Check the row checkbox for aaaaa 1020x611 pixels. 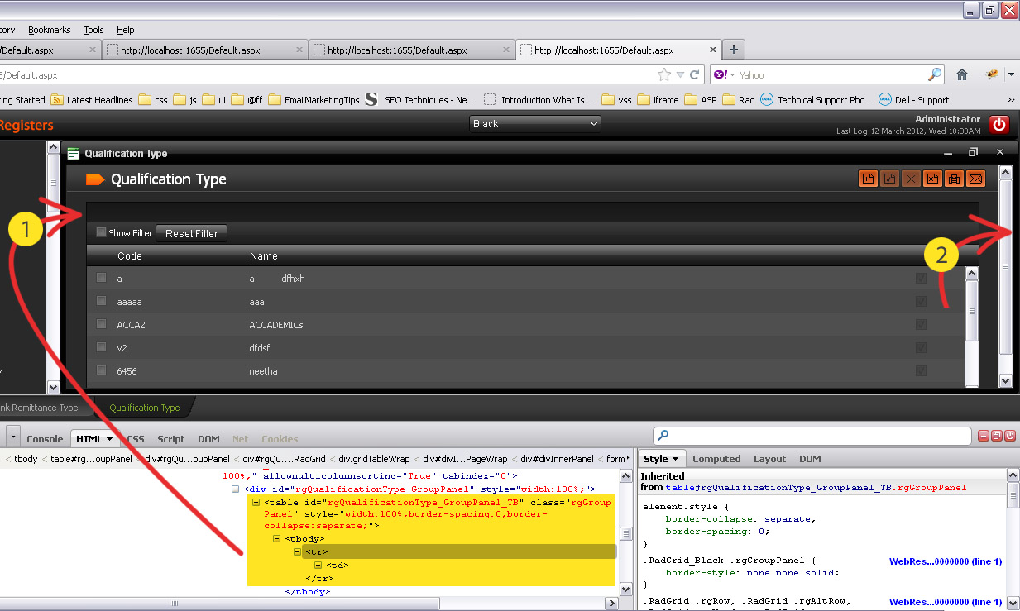click(x=101, y=301)
